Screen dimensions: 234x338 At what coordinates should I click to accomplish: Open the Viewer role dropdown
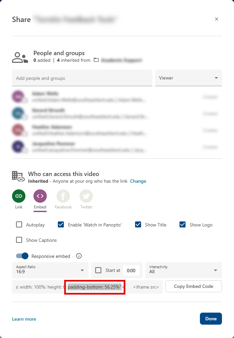(x=189, y=78)
